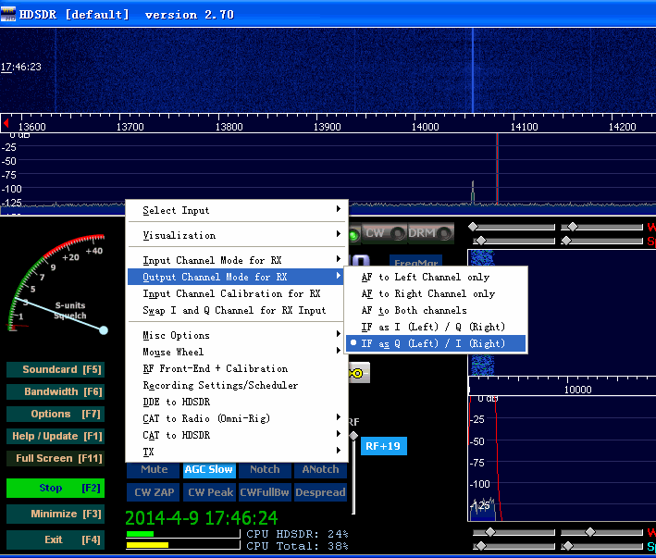Click the second-row left slider above audio waterfall
The height and width of the screenshot is (558, 656).
click(x=514, y=241)
